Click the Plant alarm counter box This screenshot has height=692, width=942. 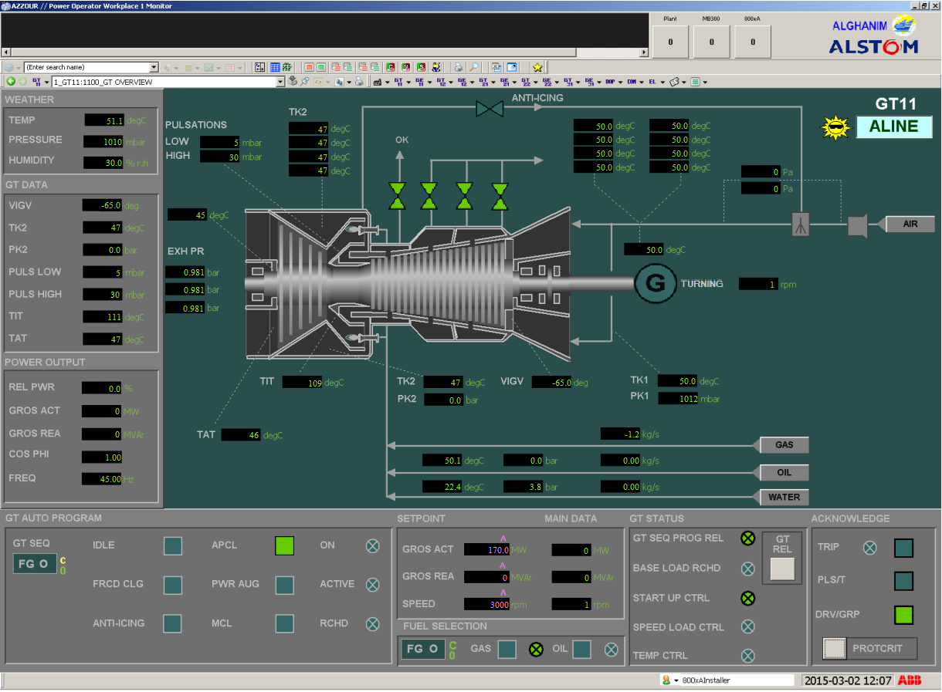coord(670,42)
